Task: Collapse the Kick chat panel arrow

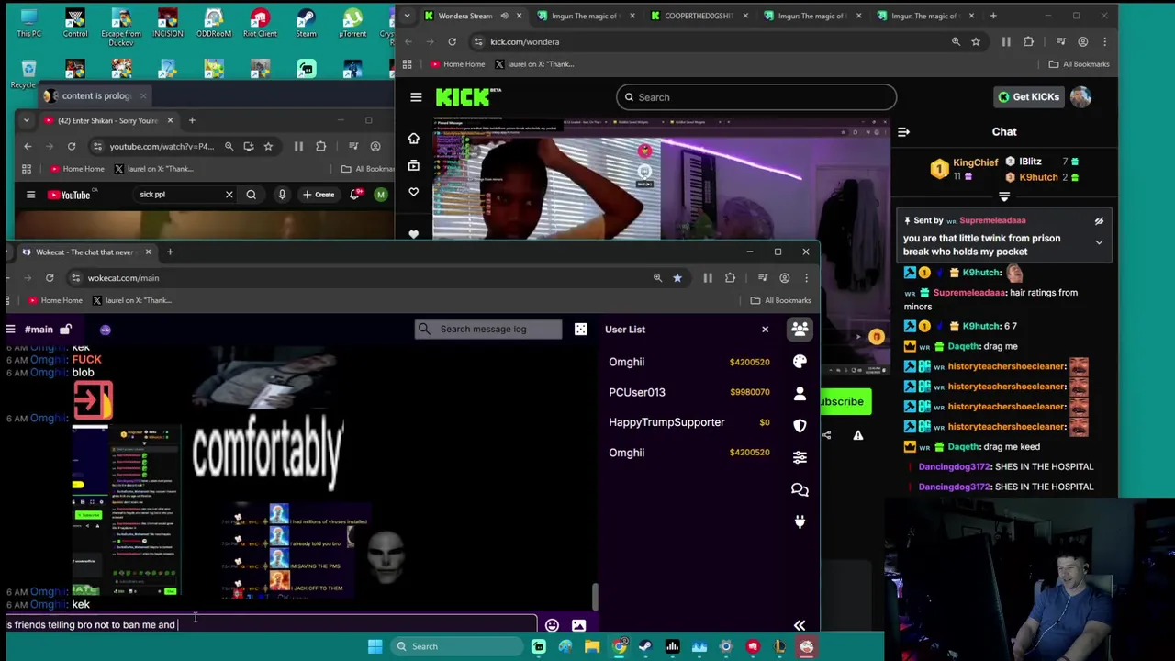Action: click(903, 132)
